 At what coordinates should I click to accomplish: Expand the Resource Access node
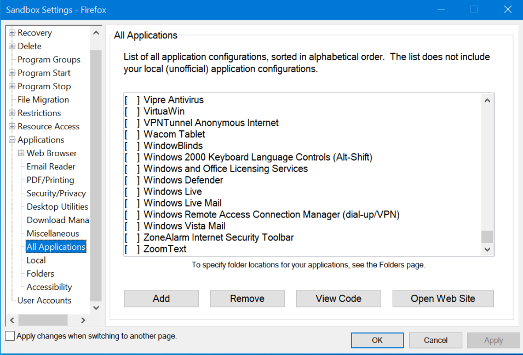[x=12, y=127]
